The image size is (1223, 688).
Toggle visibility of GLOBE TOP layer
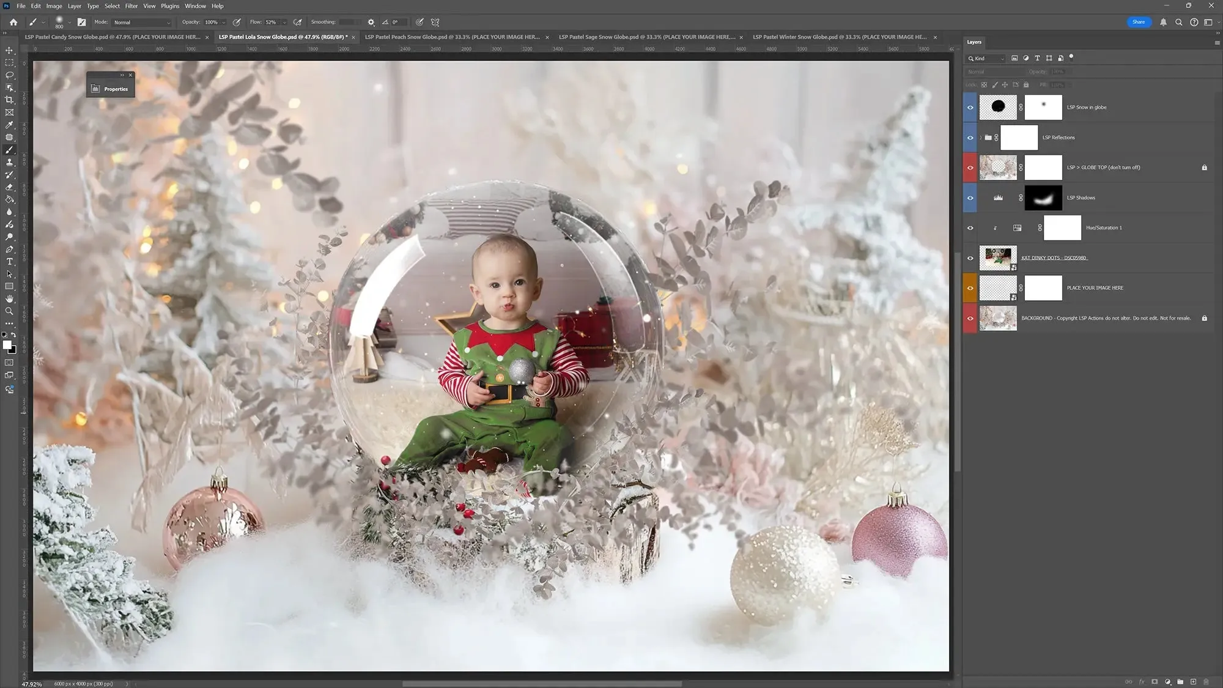[x=970, y=168]
